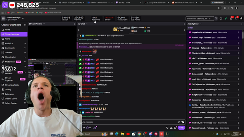Collapse the Creator Dashboard sidebar arrow
The width and height of the screenshot is (244, 137).
pos(25,25)
